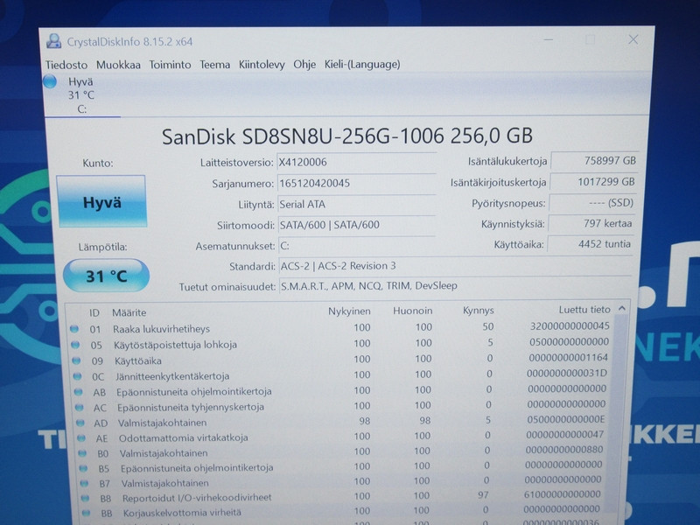Click the Määrite column header
The image size is (700, 525).
point(129,313)
